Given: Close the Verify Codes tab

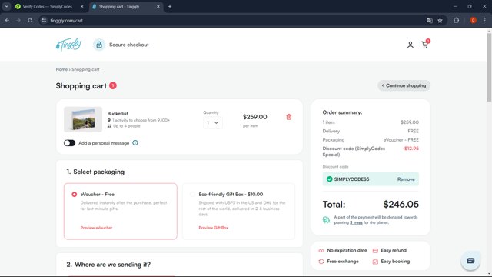Looking at the screenshot, I should [x=82, y=7].
